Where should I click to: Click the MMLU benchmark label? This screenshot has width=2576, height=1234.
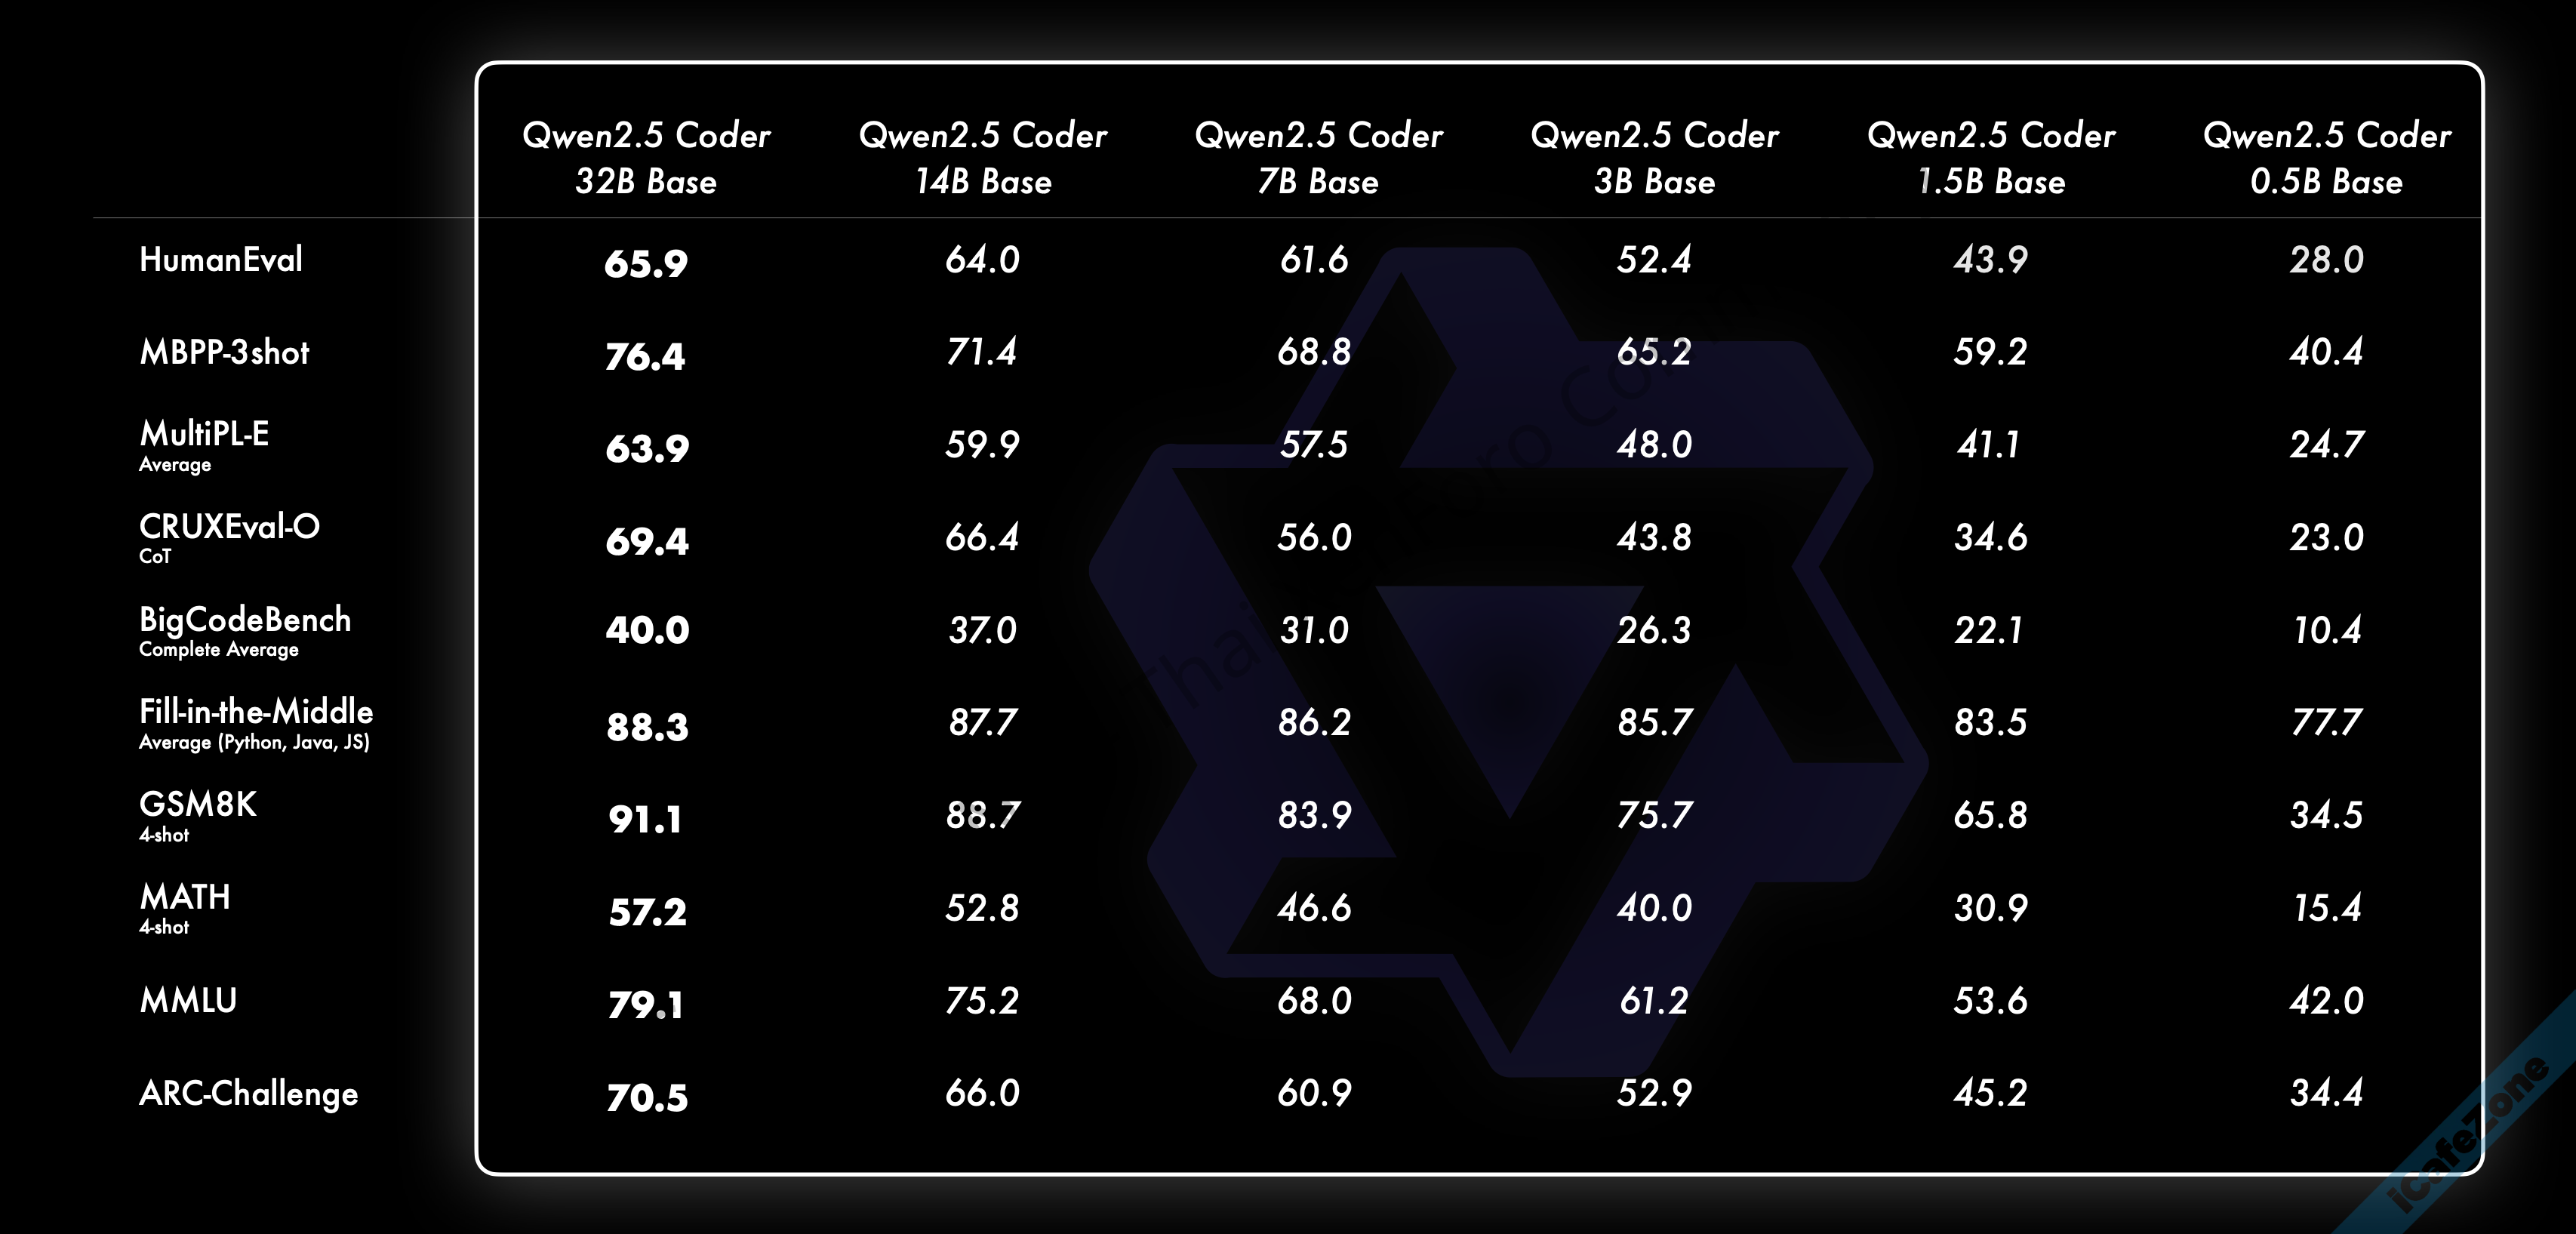[x=188, y=1000]
